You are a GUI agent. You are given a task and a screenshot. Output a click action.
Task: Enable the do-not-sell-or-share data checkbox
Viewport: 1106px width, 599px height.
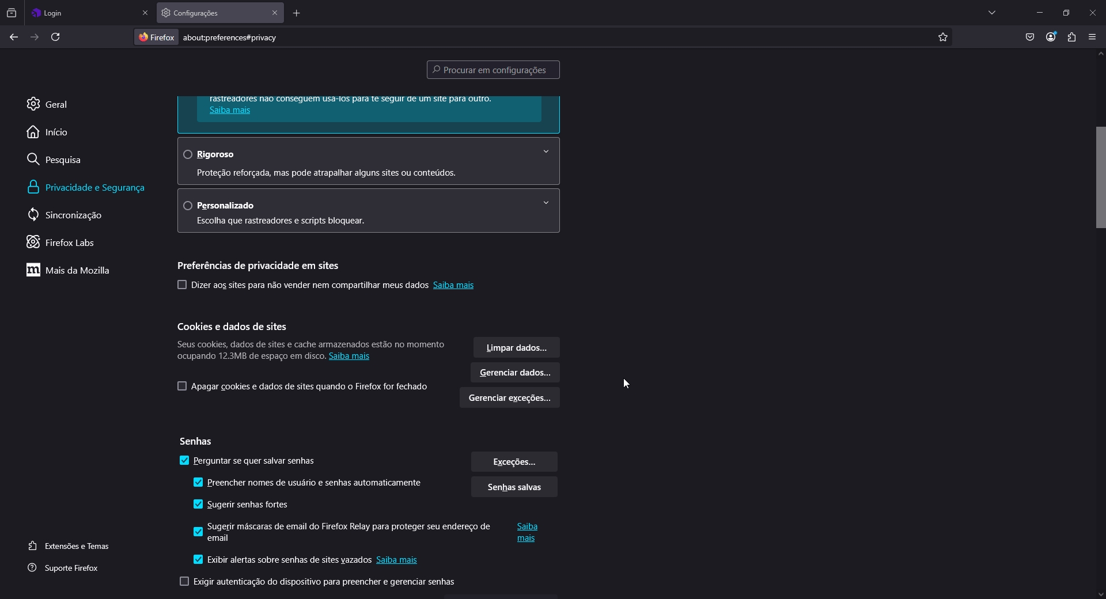pos(182,285)
